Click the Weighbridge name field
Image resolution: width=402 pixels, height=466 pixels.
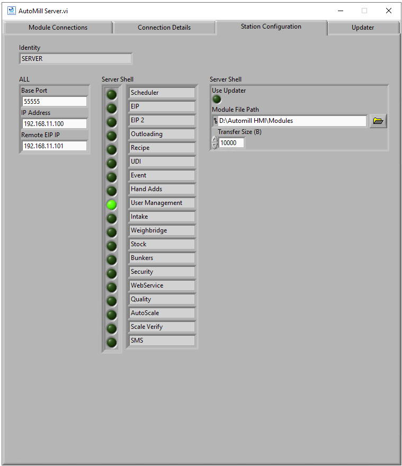click(x=162, y=230)
